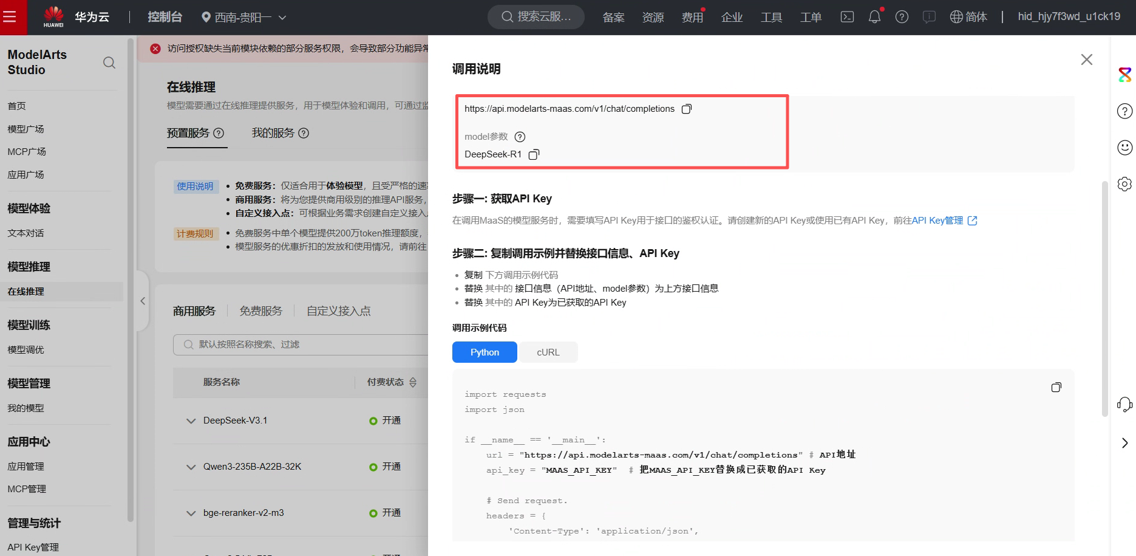Viewport: 1136px width, 556px height.
Task: Switch language via 简体 selector
Action: (968, 17)
